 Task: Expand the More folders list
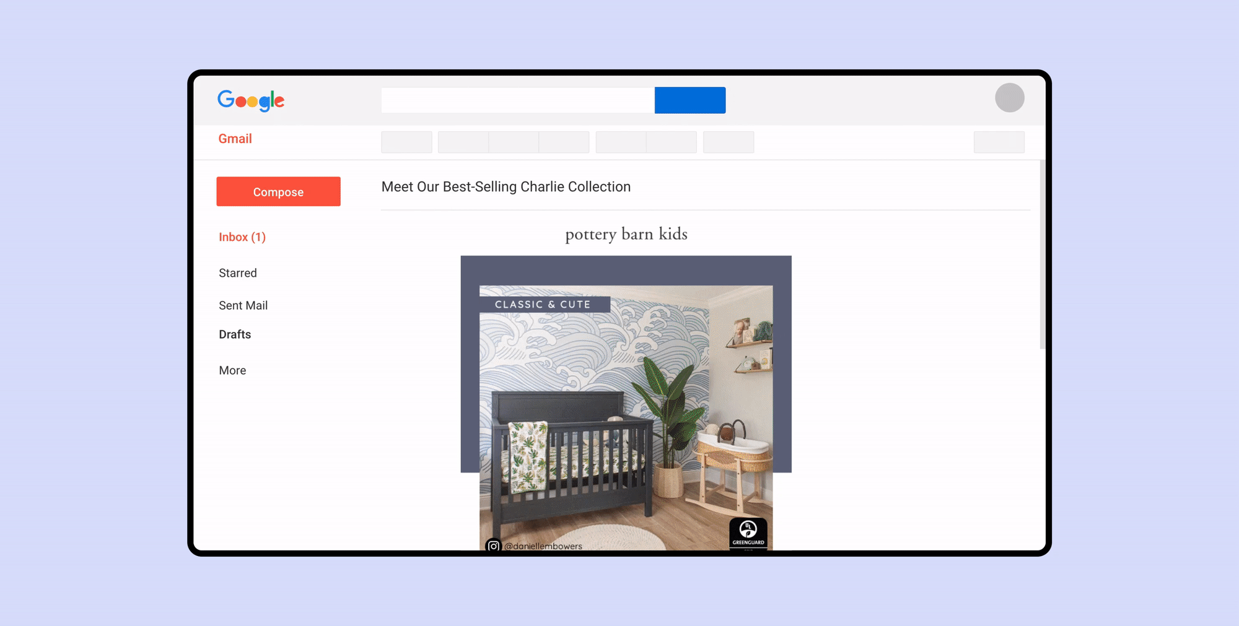232,370
